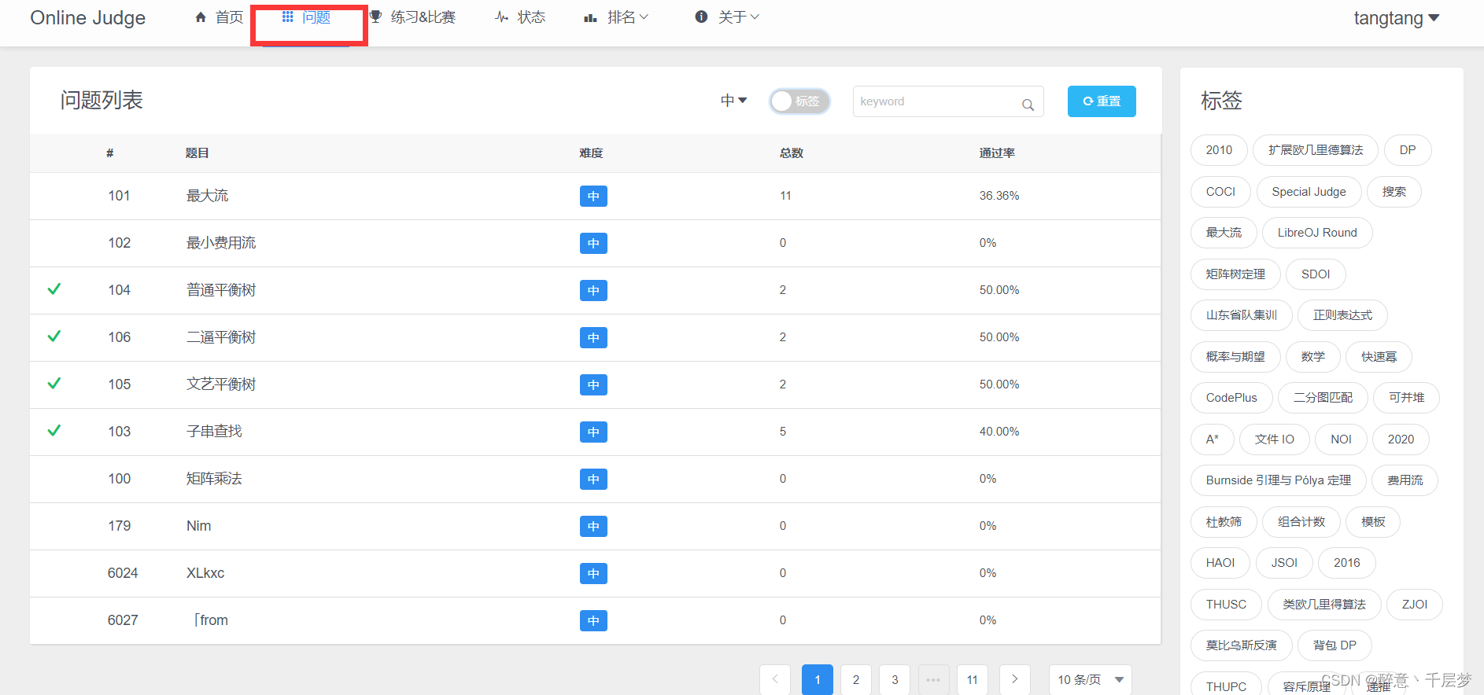Go to page 3 of problem list

tap(895, 680)
